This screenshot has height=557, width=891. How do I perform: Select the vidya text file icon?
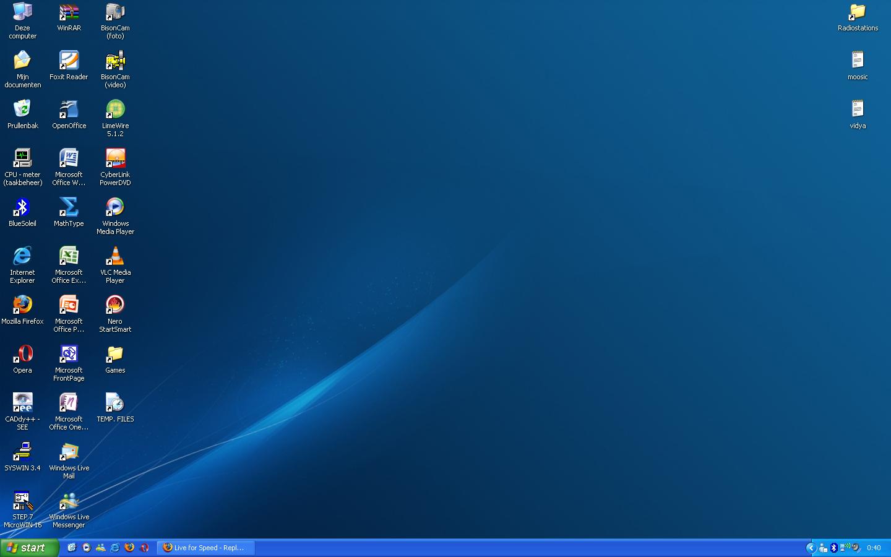coord(858,114)
